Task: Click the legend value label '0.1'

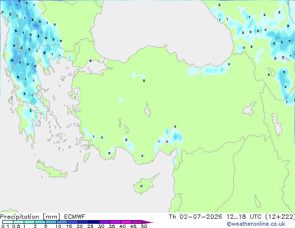Action: [x=5, y=226]
